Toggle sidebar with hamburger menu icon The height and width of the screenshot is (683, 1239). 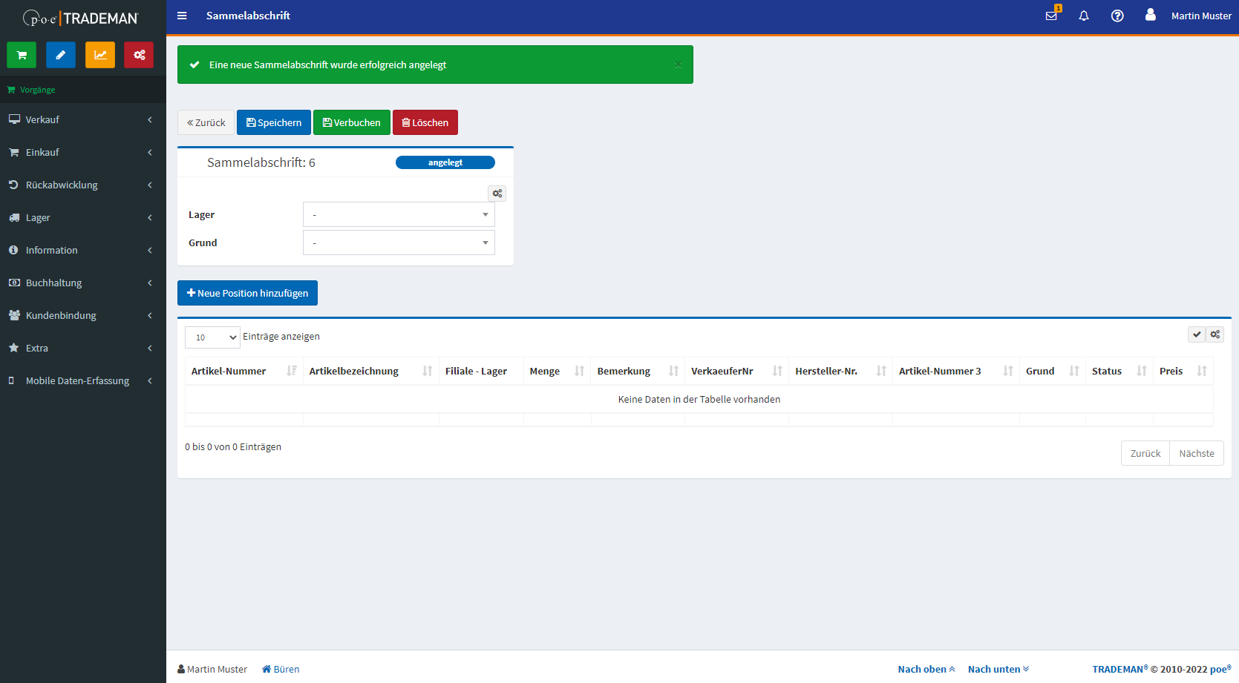(x=182, y=16)
